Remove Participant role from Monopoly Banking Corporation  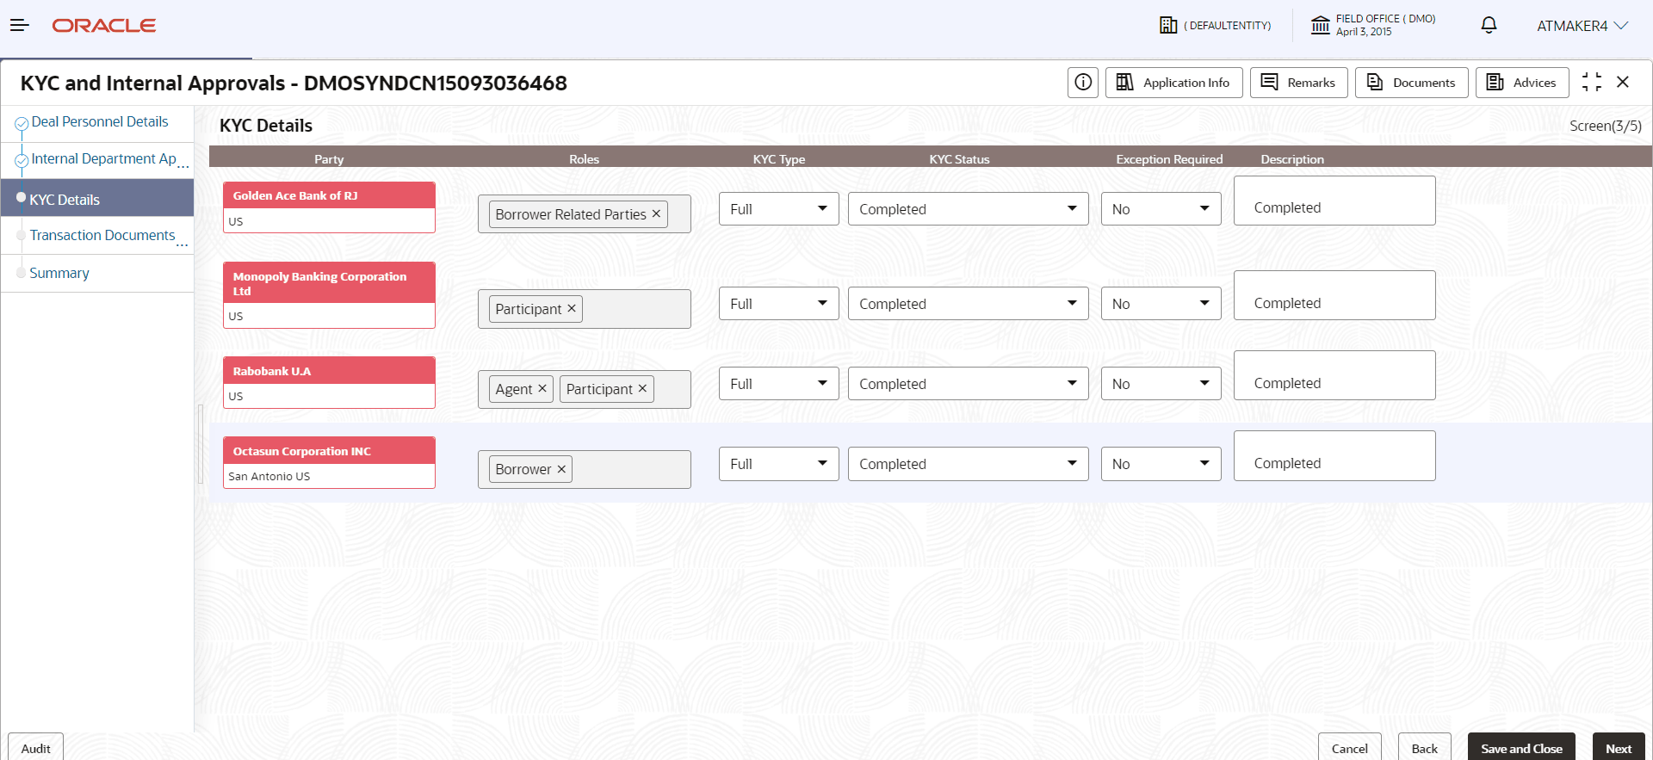click(x=572, y=308)
